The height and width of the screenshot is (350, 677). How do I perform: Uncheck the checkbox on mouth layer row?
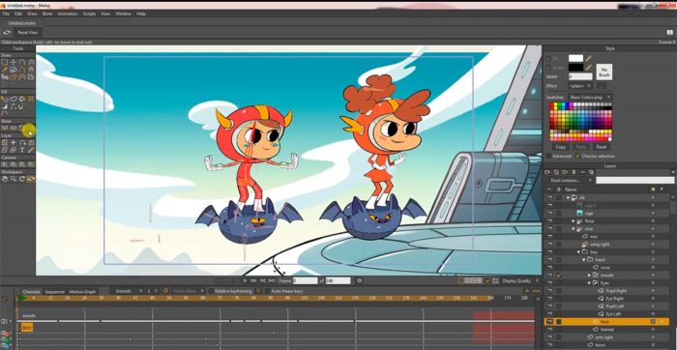[559, 276]
